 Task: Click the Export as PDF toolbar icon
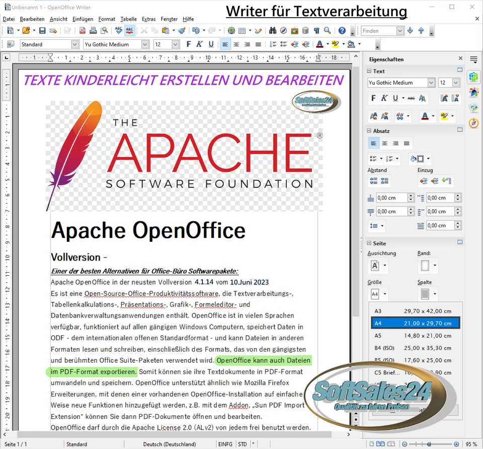click(x=83, y=31)
